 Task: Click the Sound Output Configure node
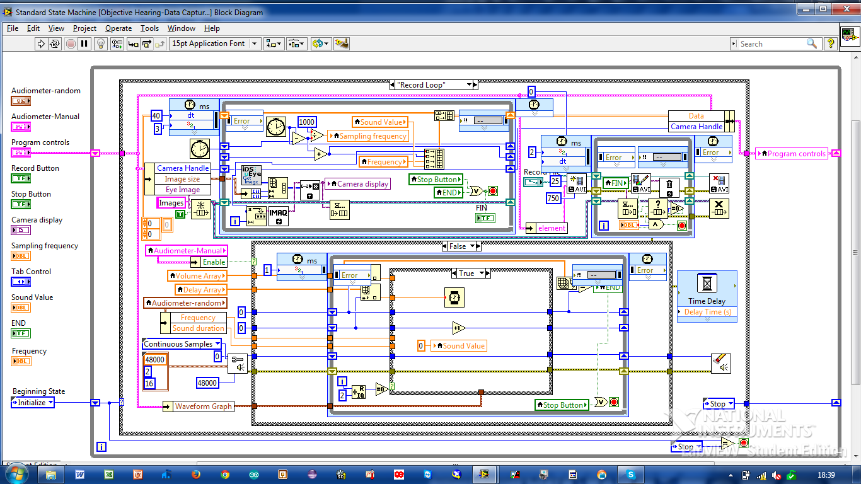238,364
